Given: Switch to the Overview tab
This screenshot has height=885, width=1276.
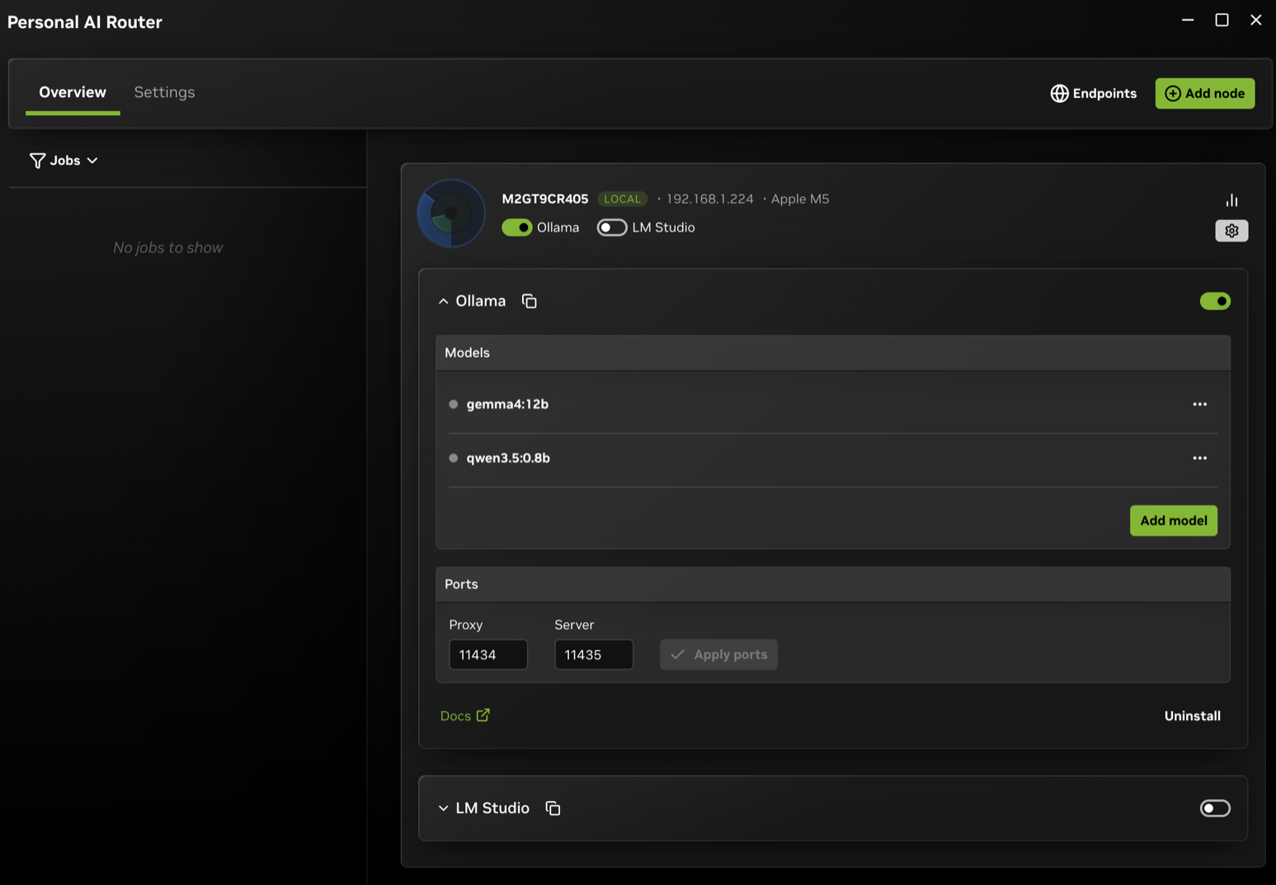Looking at the screenshot, I should tap(73, 92).
